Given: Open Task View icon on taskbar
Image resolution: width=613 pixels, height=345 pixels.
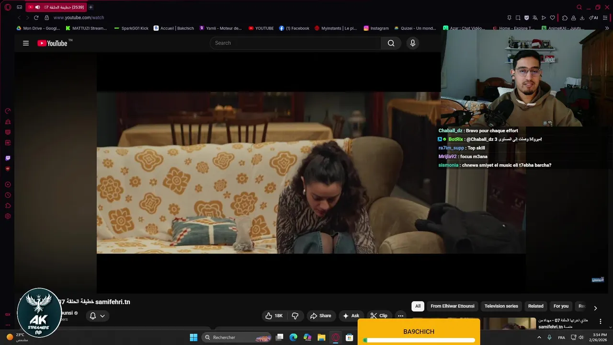Looking at the screenshot, I should point(279,337).
